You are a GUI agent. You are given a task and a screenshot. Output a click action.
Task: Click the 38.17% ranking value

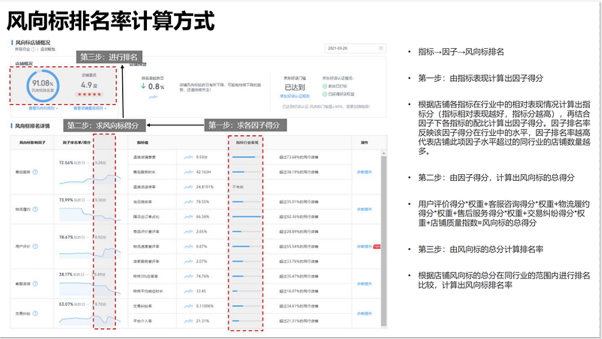[66, 274]
